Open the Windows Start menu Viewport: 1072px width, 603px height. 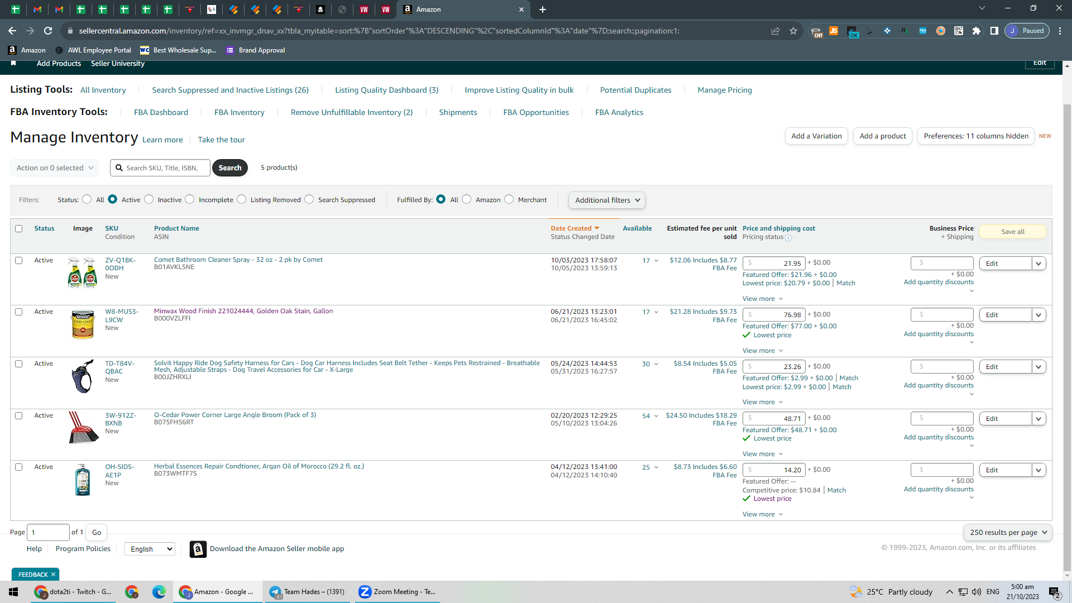(13, 592)
